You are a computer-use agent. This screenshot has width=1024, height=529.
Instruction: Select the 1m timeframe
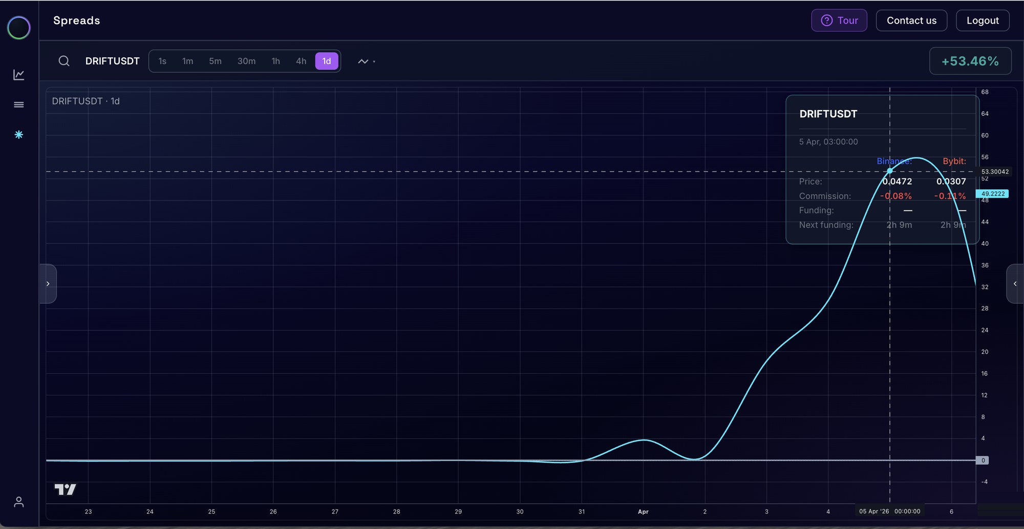click(188, 61)
